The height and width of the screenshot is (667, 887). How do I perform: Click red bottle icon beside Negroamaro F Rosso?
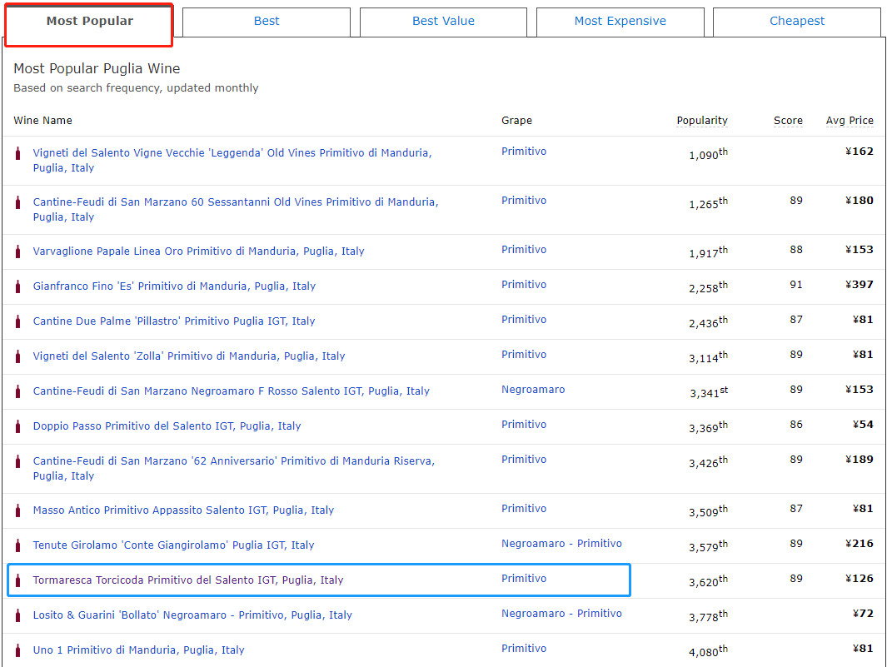tap(18, 391)
